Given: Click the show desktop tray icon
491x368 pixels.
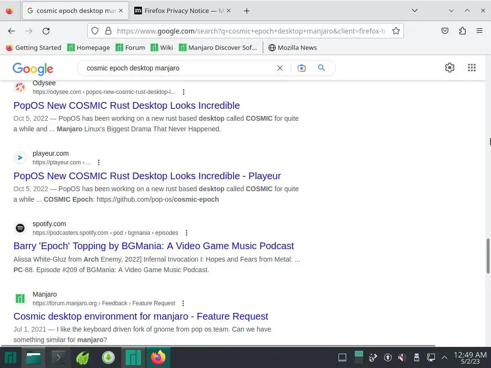Looking at the screenshot, I should tap(342, 357).
